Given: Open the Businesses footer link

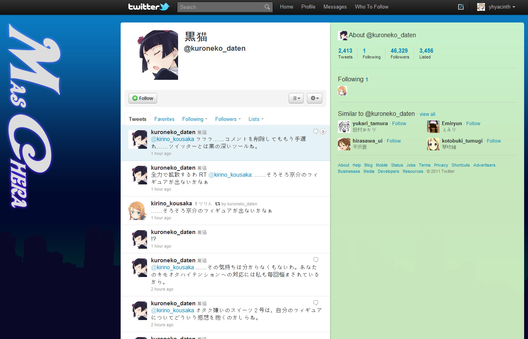Looking at the screenshot, I should point(349,171).
